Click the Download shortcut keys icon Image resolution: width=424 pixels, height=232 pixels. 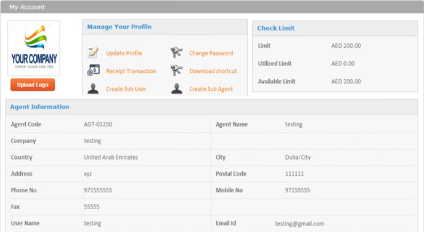click(177, 70)
